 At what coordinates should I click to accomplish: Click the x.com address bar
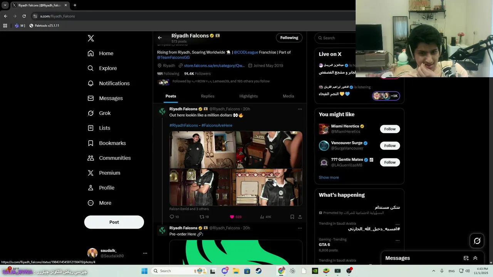193,16
